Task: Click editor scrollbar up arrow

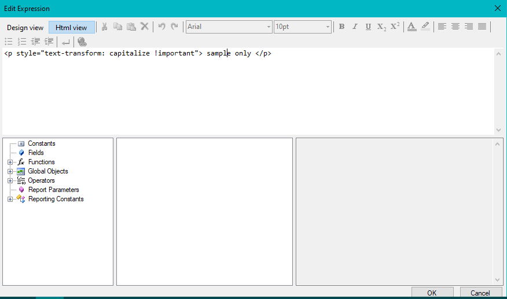Action: click(x=498, y=54)
